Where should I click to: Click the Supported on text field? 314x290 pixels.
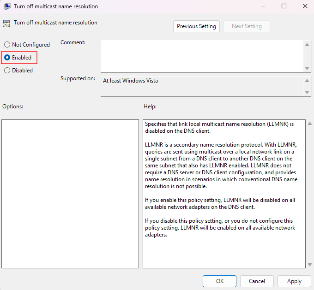pyautogui.click(x=202, y=86)
